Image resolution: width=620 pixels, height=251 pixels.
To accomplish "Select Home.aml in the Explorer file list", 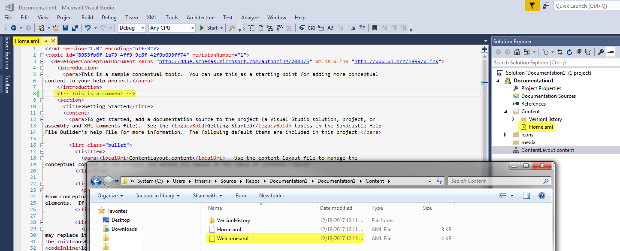I will [x=229, y=230].
